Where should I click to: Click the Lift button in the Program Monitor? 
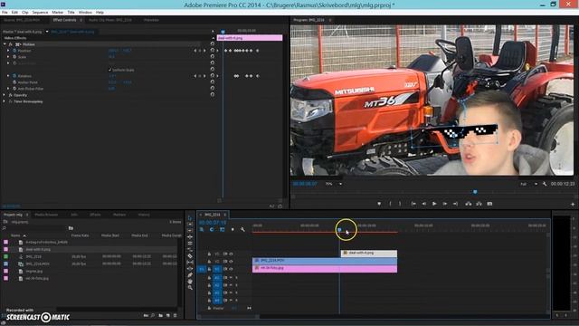[x=469, y=204]
